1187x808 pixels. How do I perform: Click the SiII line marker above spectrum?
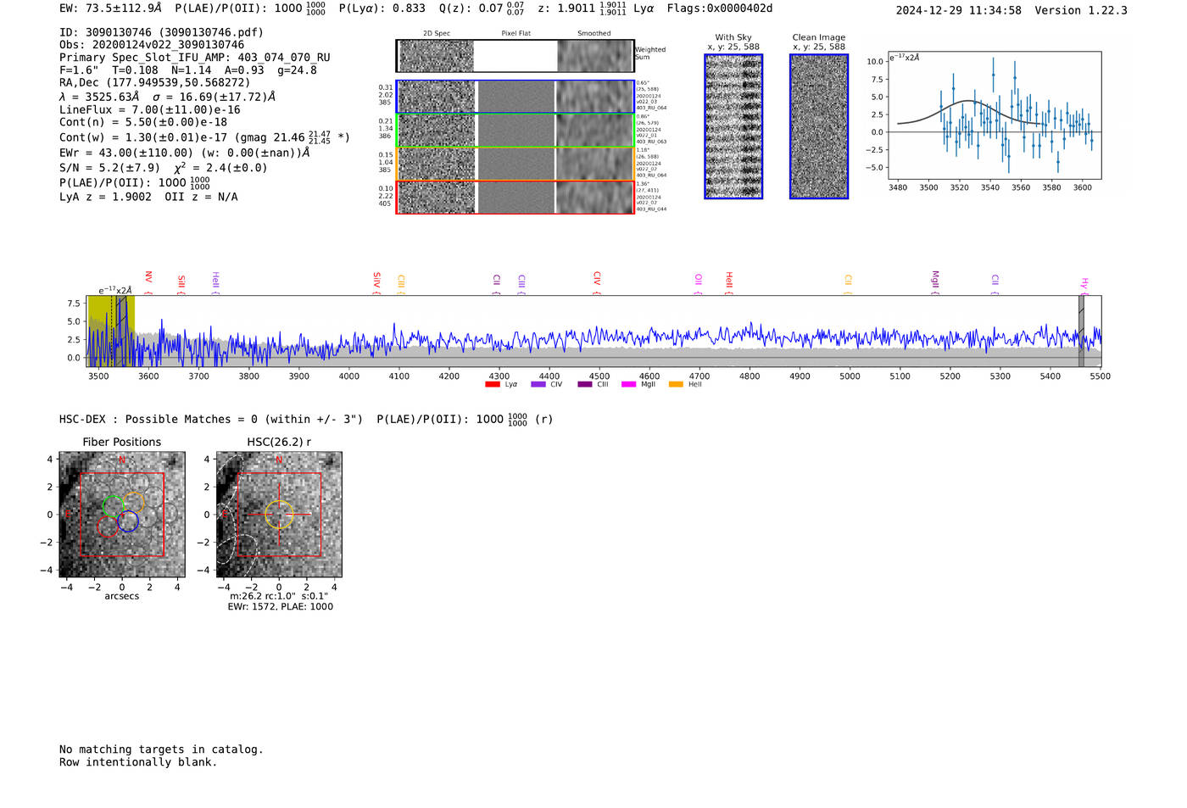[x=181, y=283]
